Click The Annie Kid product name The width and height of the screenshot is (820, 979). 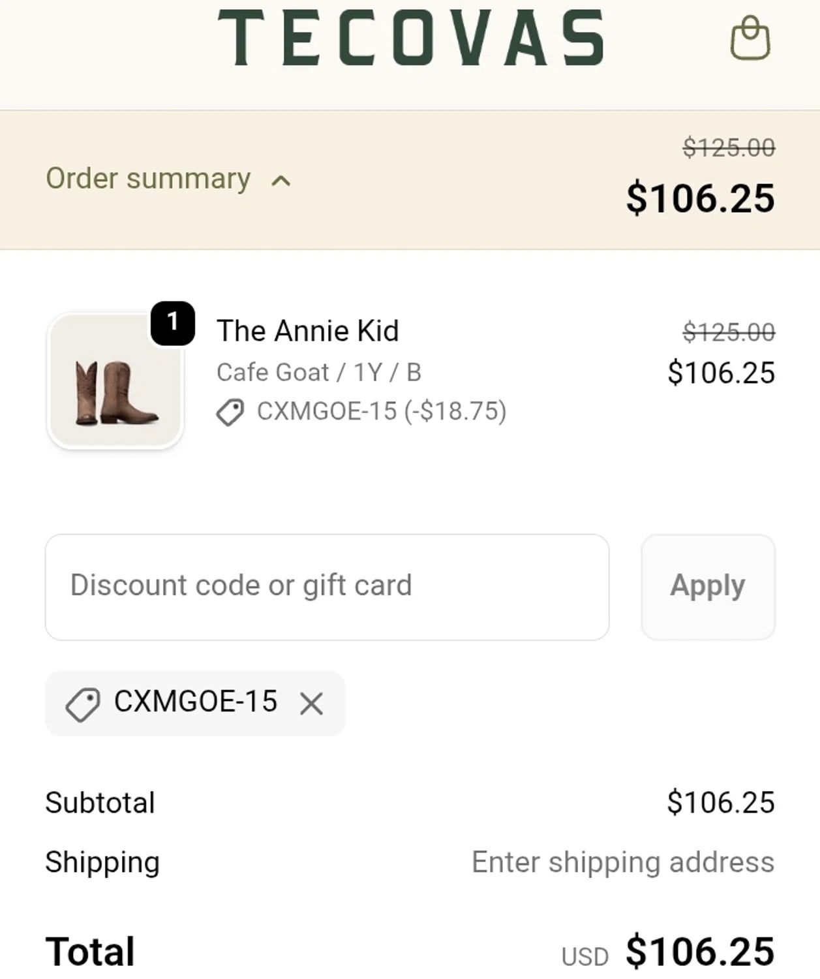tap(307, 331)
